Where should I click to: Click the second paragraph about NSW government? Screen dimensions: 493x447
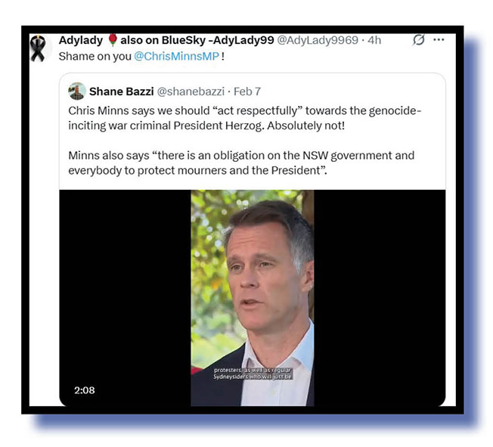pos(241,163)
